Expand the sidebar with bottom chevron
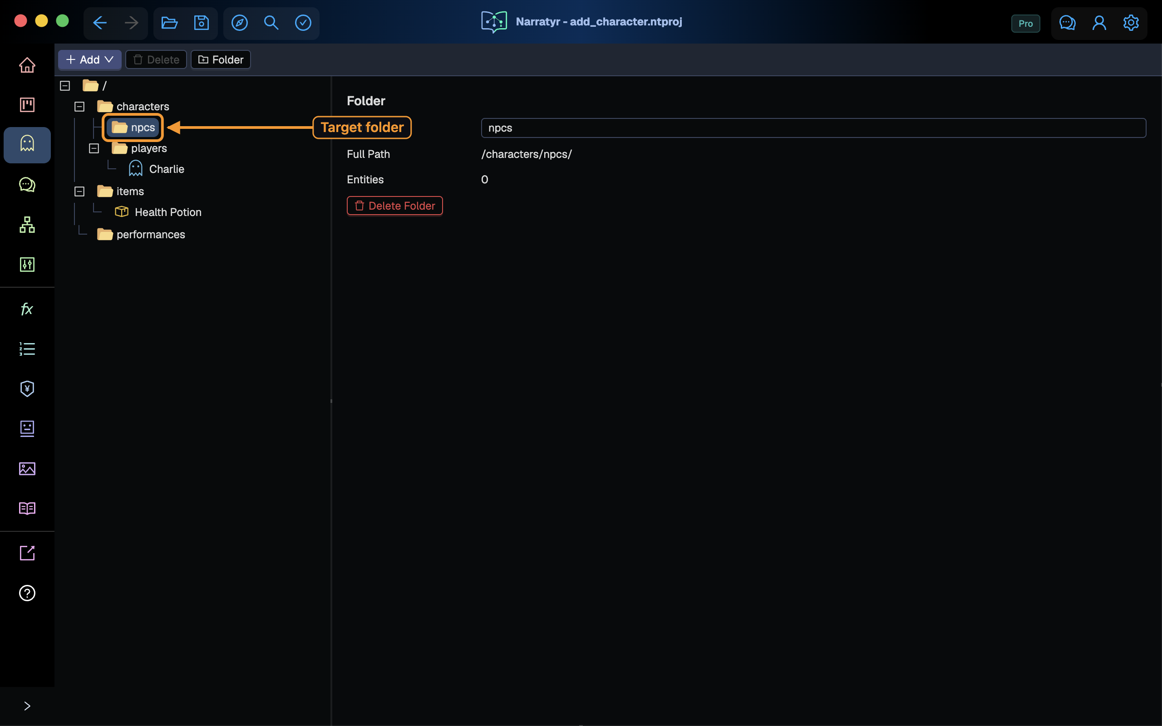The height and width of the screenshot is (726, 1162). (27, 706)
